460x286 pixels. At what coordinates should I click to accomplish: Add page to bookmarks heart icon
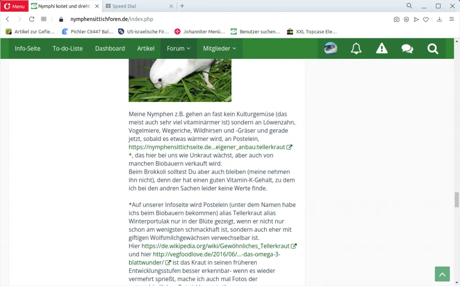[x=426, y=19]
